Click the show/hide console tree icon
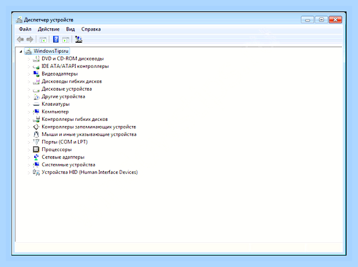Viewport: 358px width, 267px height. [43, 39]
